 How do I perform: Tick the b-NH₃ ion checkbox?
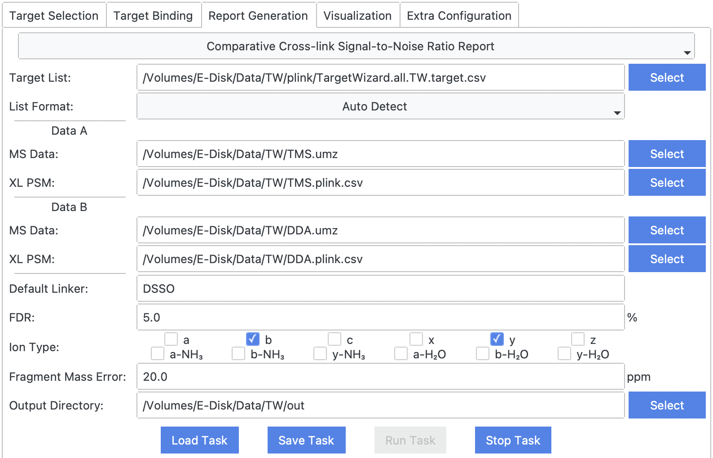(x=238, y=354)
